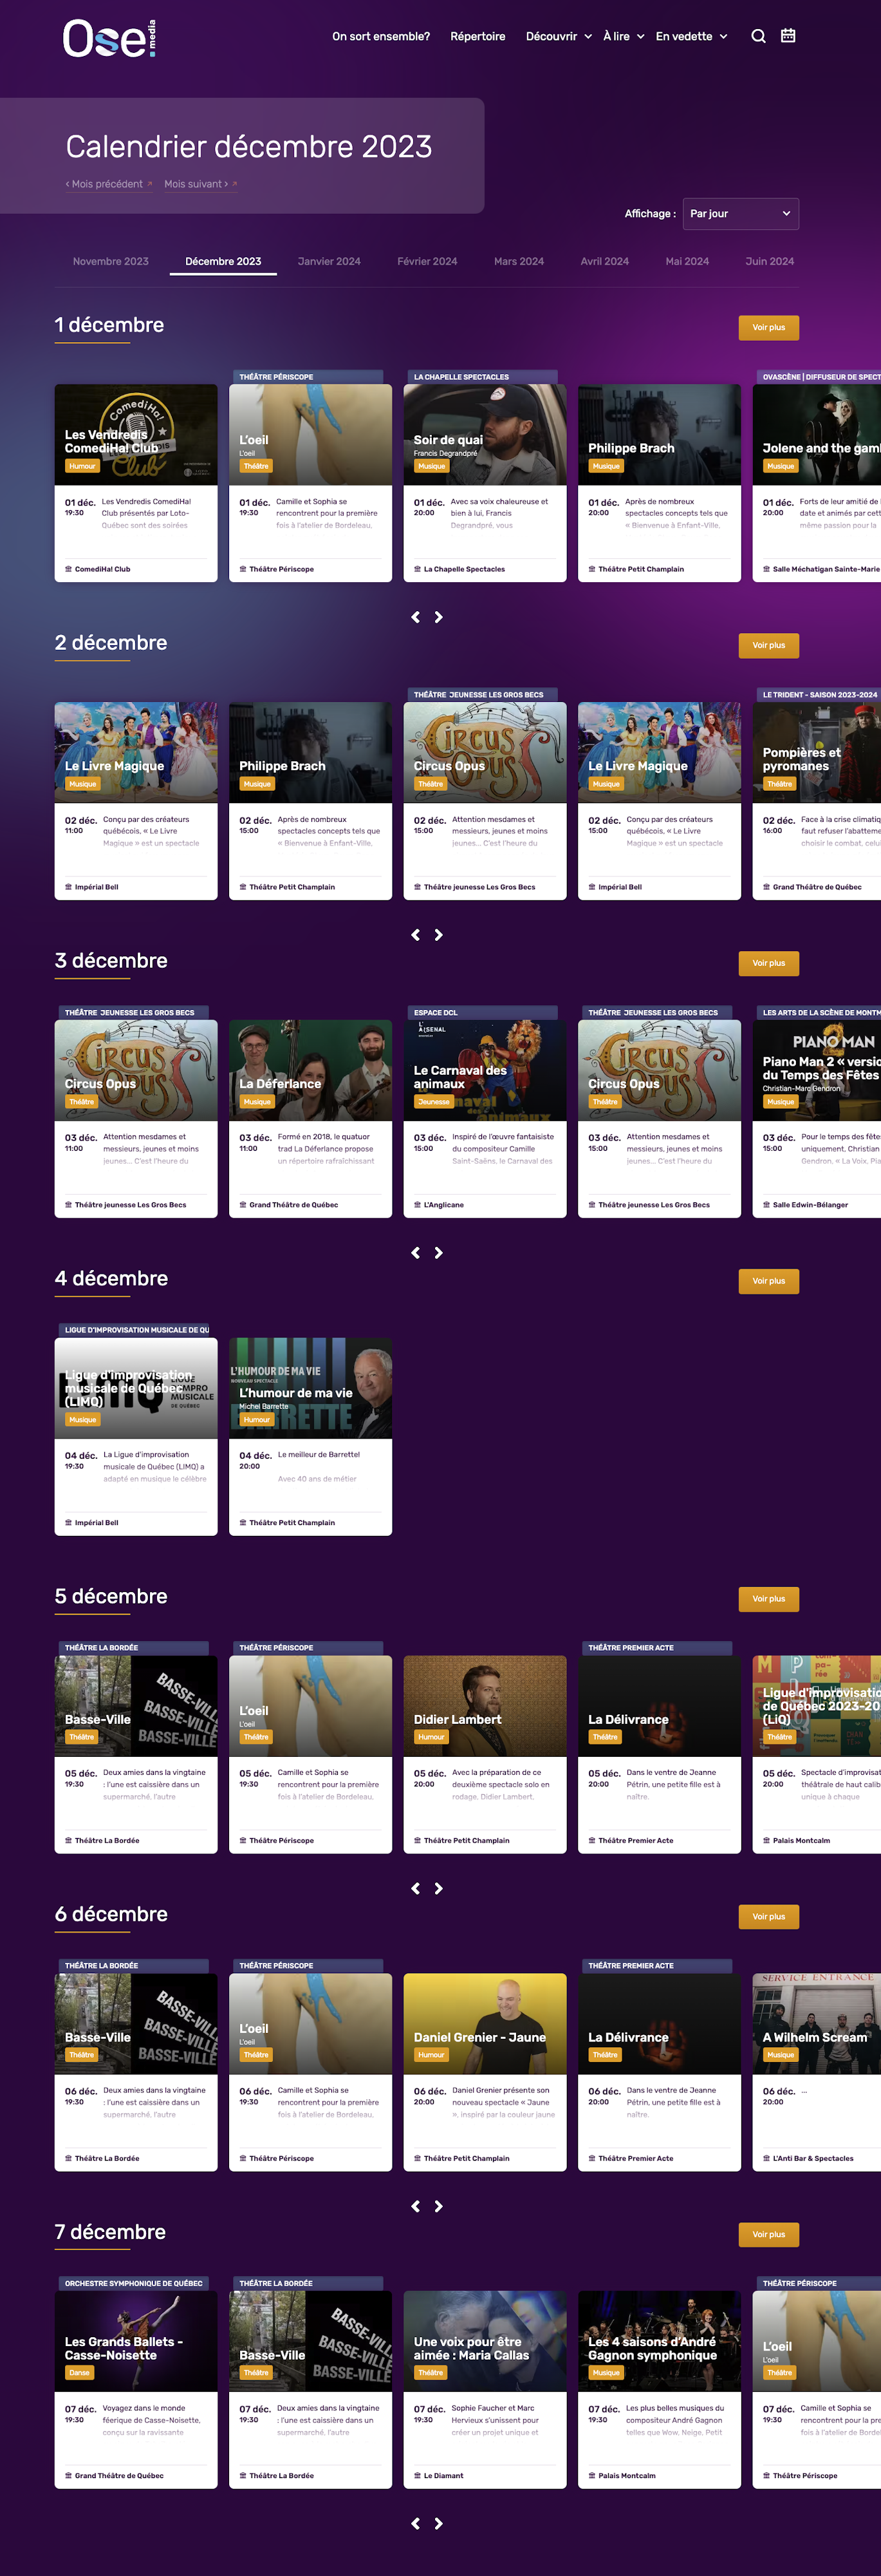The width and height of the screenshot is (881, 2576).
Task: Open the Didier Lambert event card
Action: tap(485, 1754)
